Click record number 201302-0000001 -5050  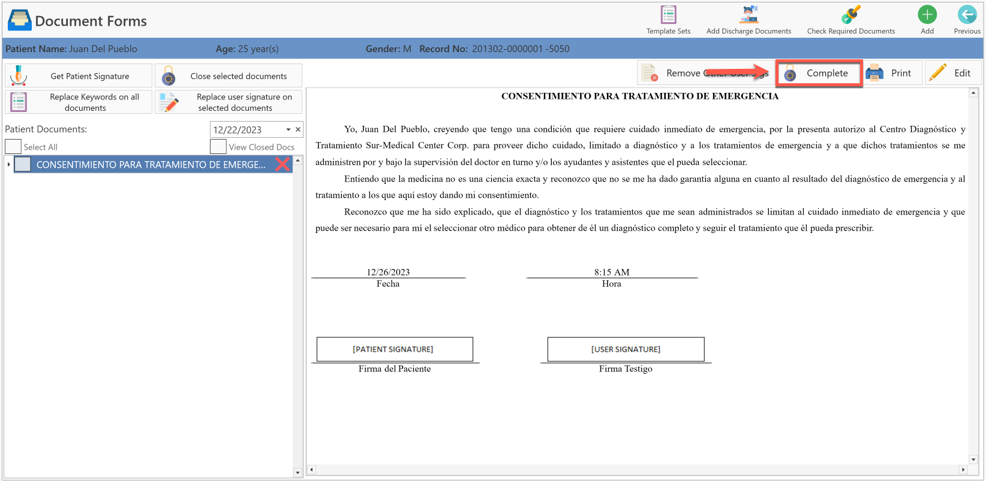521,49
